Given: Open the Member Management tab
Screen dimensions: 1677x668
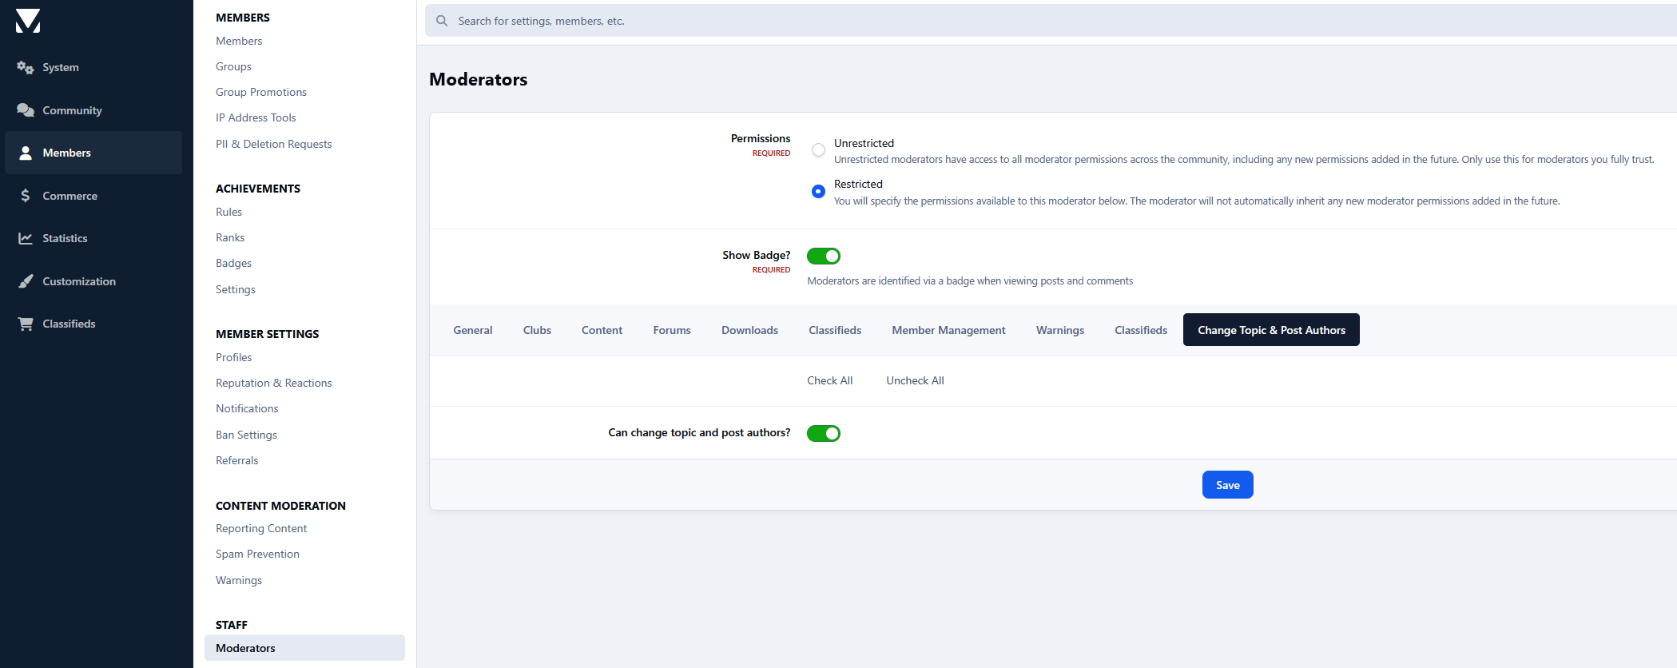Looking at the screenshot, I should 948,330.
